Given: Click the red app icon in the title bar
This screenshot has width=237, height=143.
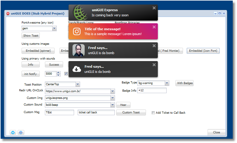Looking at the screenshot, I should [x=8, y=14].
